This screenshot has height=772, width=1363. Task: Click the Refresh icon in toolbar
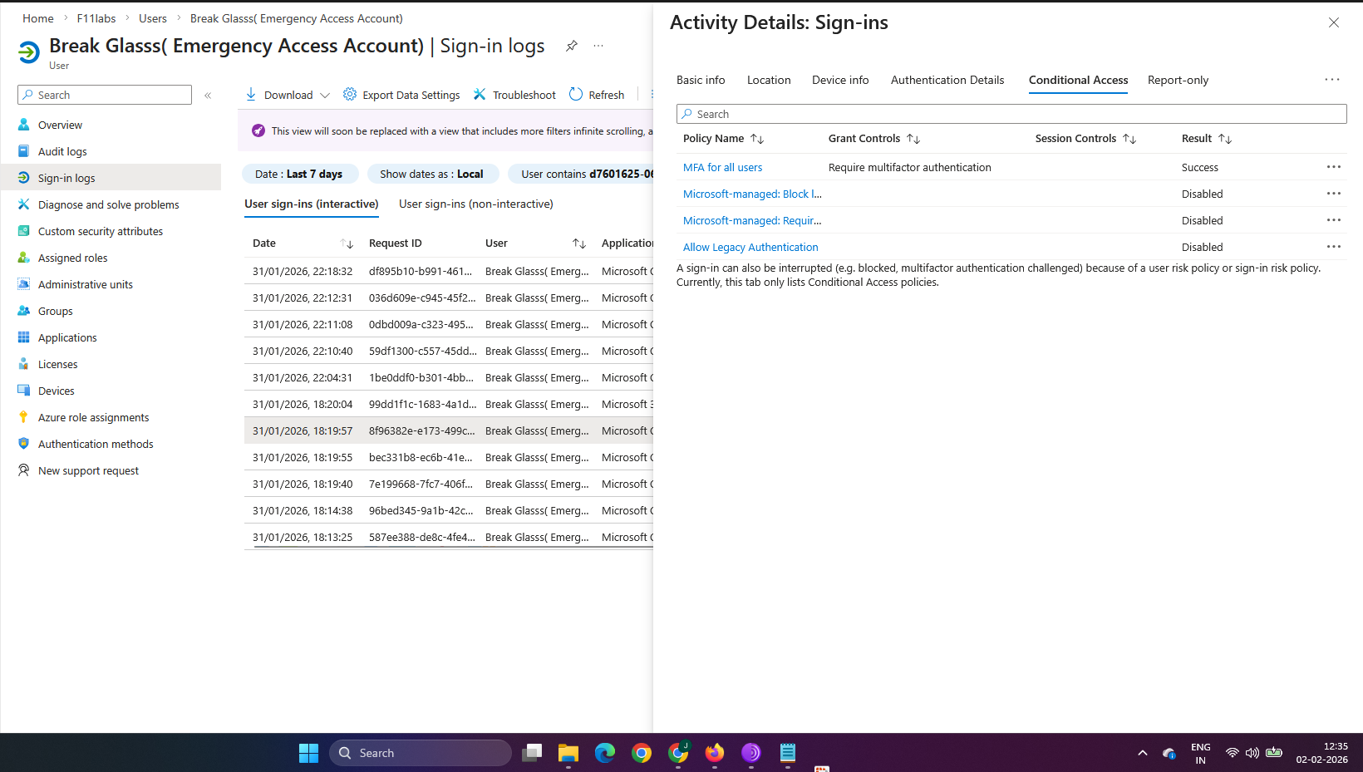576,95
